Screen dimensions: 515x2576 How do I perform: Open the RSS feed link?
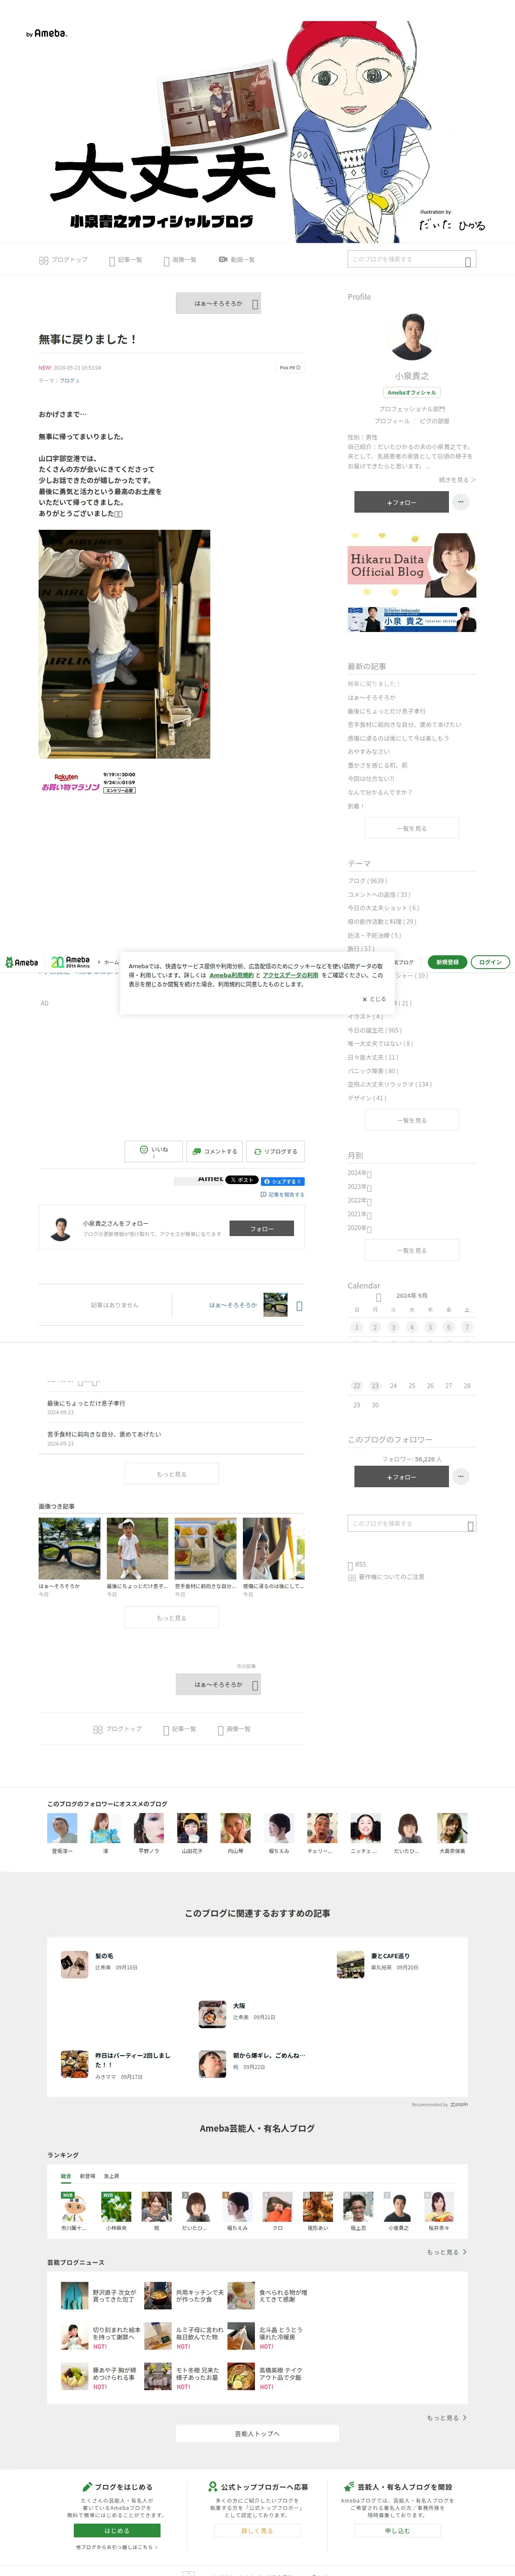coord(357,1564)
